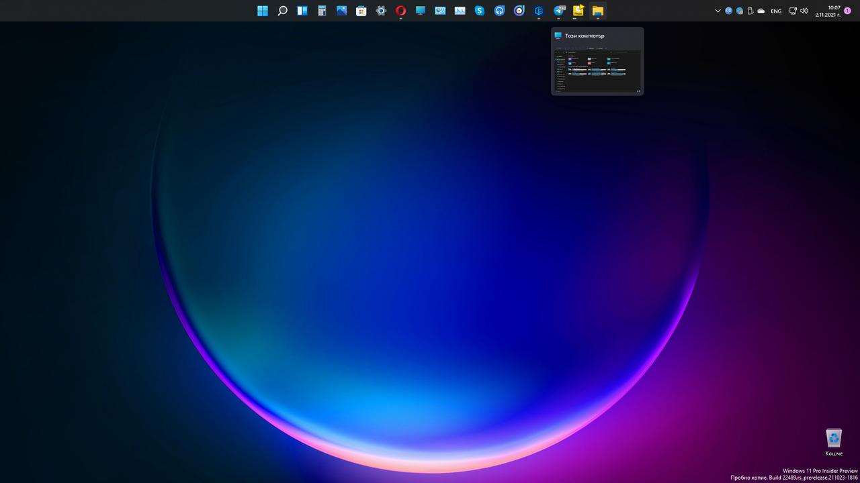Show hidden system tray icons

click(x=718, y=11)
